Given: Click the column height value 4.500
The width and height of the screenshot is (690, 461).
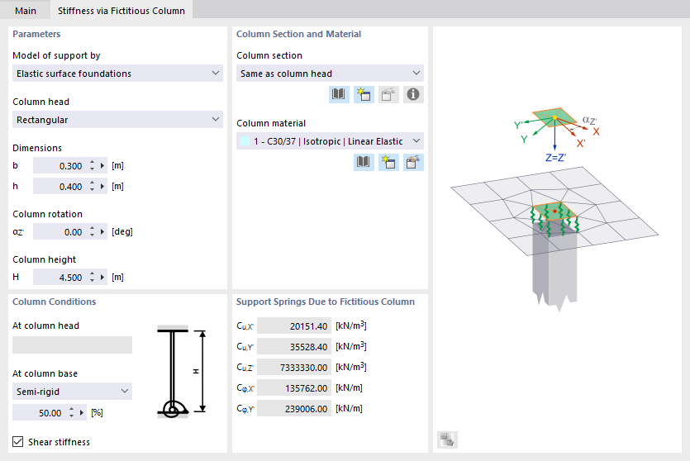Looking at the screenshot, I should pyautogui.click(x=70, y=278).
